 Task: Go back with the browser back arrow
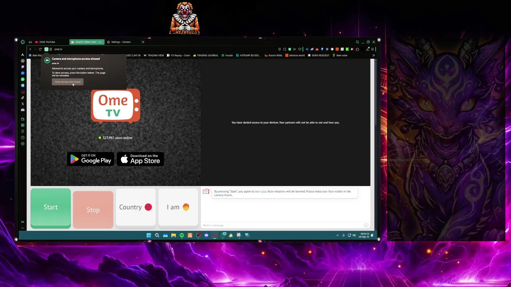pos(30,49)
